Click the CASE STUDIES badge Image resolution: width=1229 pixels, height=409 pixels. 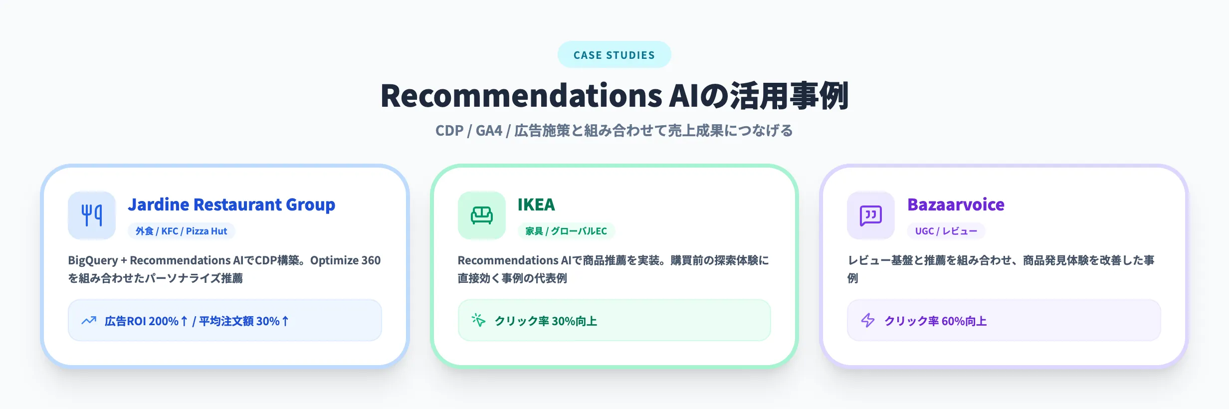[x=614, y=55]
